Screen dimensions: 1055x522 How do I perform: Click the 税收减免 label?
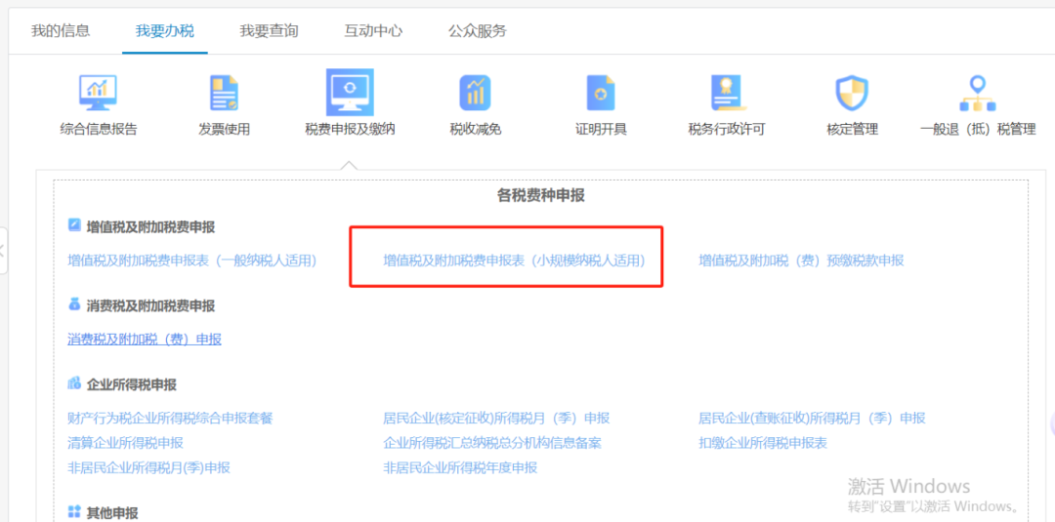coord(475,130)
